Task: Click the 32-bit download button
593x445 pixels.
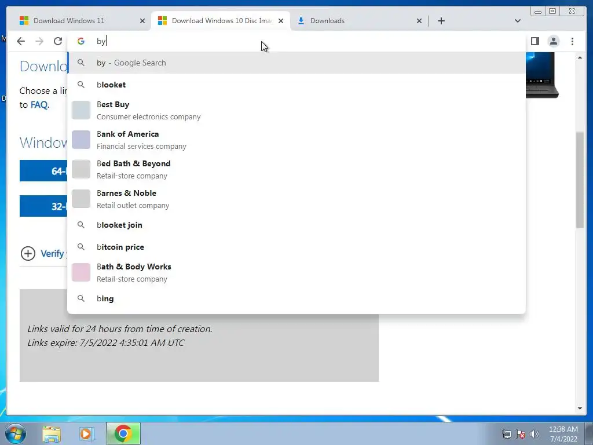Action: pyautogui.click(x=43, y=206)
